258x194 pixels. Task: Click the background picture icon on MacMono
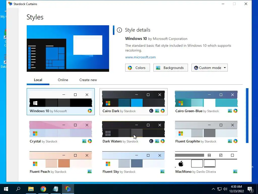click(235, 172)
